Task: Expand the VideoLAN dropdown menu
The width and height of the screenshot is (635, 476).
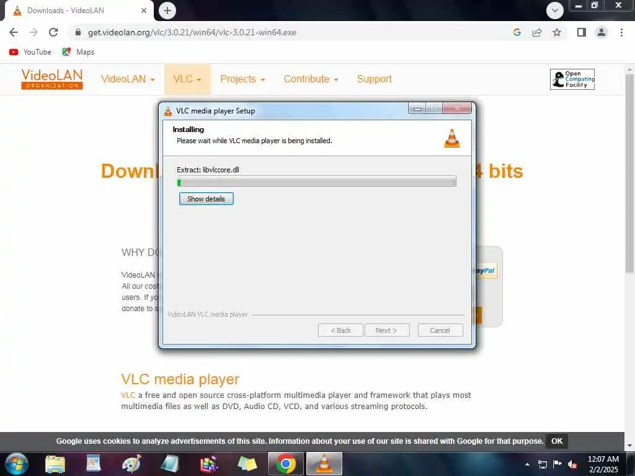Action: [x=128, y=79]
